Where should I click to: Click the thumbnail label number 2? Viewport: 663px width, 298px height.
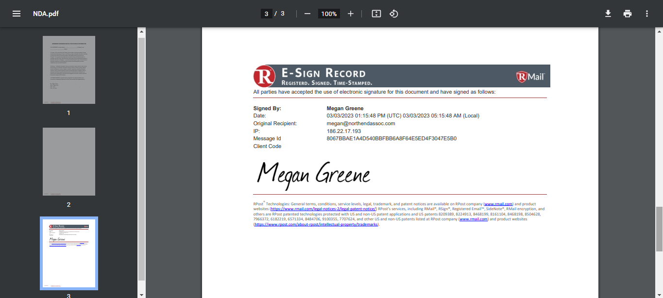pyautogui.click(x=68, y=204)
